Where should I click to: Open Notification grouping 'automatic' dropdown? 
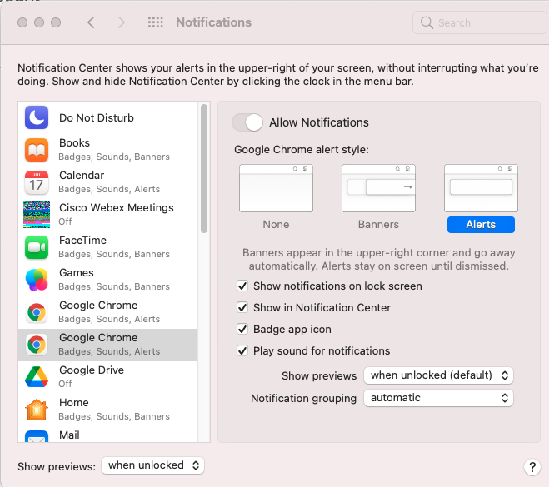[438, 398]
